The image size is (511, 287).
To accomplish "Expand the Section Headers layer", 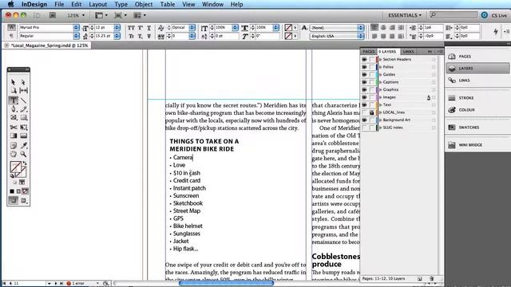I will [380, 59].
